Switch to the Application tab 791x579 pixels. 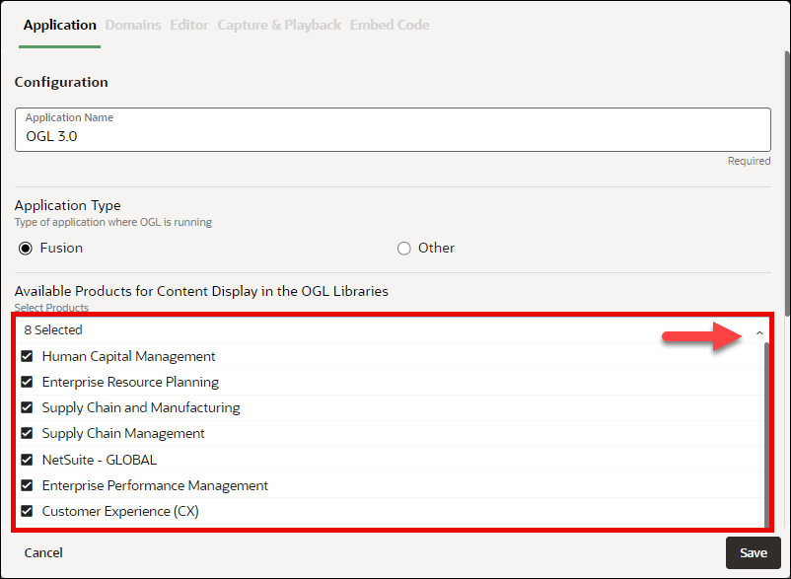click(x=59, y=25)
